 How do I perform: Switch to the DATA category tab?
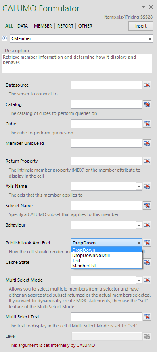coord(23,26)
